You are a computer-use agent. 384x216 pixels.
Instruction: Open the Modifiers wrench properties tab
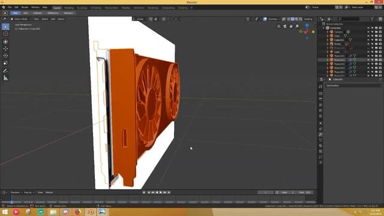tap(320, 134)
